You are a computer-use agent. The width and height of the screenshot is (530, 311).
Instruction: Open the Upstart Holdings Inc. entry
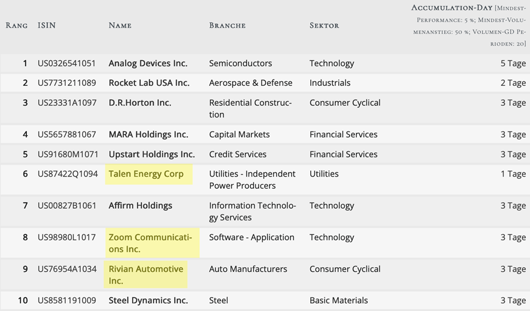point(152,154)
